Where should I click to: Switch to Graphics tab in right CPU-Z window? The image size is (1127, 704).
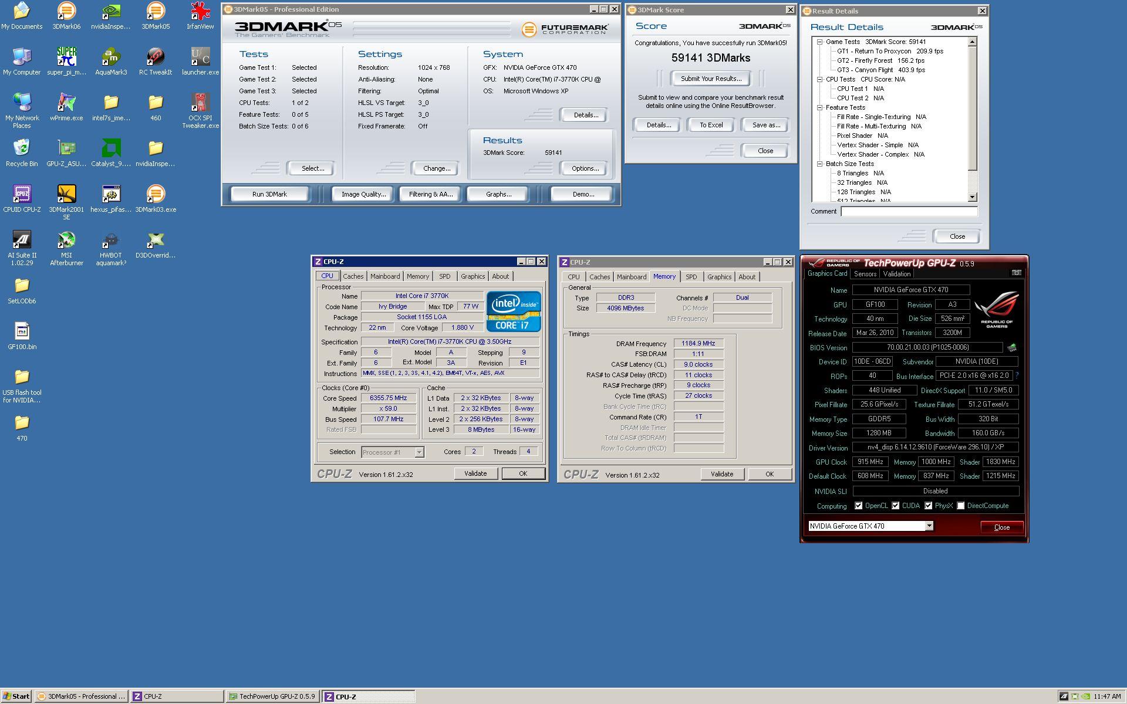[x=719, y=277]
